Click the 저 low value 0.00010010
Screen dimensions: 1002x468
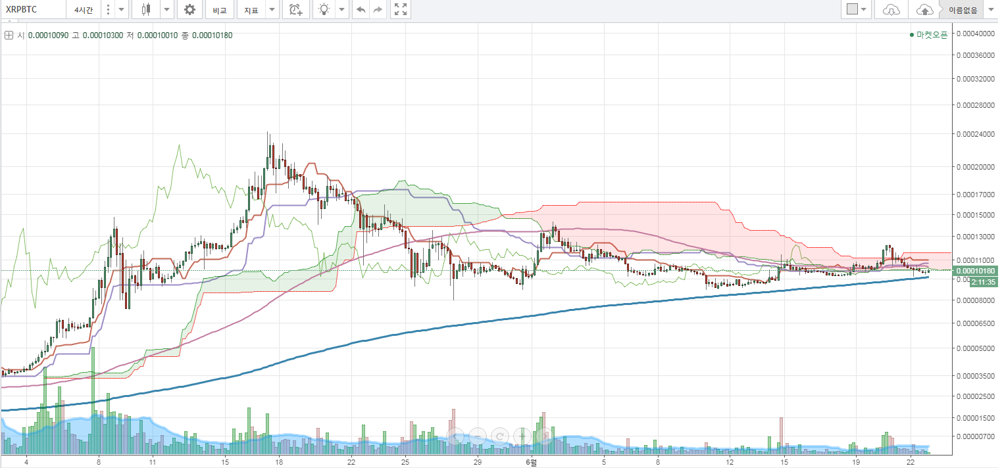[x=157, y=35]
